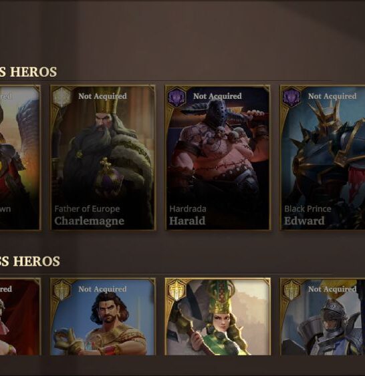Select the bearded warrior's portrait
This screenshot has height=376, width=365.
pos(103,317)
